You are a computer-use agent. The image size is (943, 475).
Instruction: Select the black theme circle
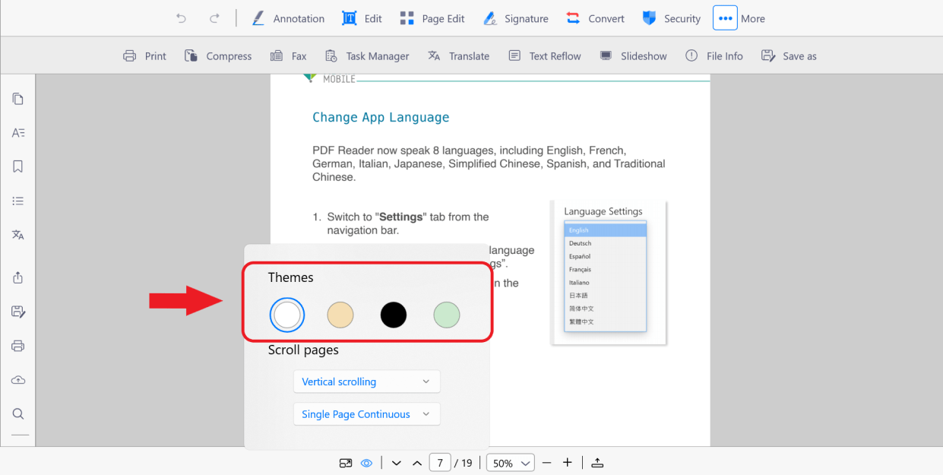pyautogui.click(x=393, y=315)
